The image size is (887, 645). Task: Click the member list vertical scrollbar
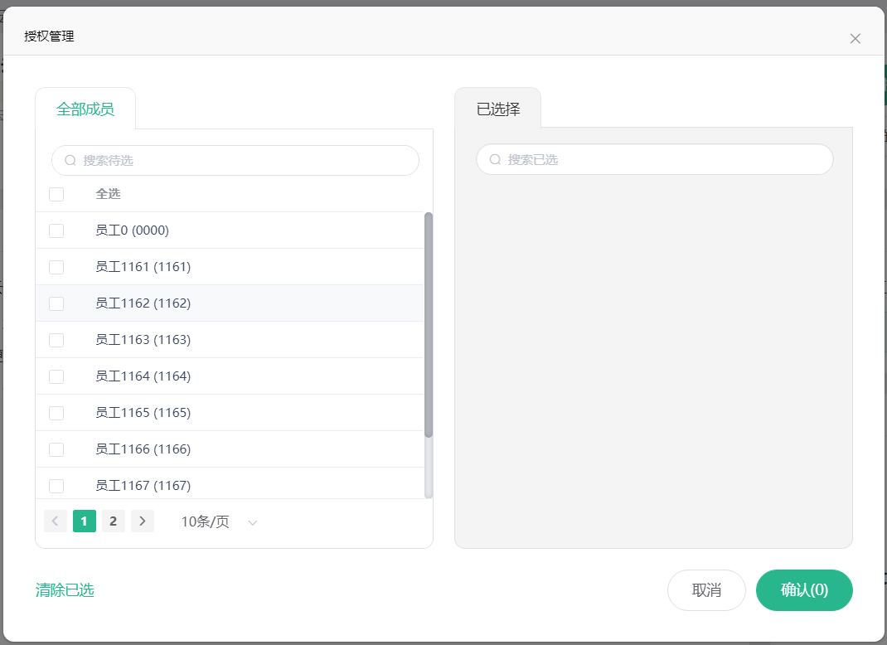tap(429, 323)
